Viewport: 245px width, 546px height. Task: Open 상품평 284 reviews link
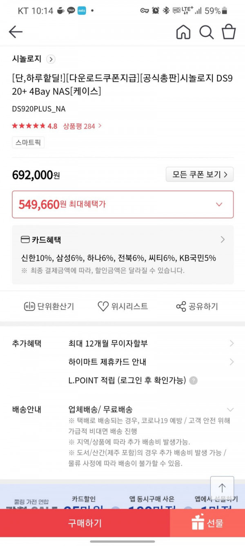[x=82, y=126]
